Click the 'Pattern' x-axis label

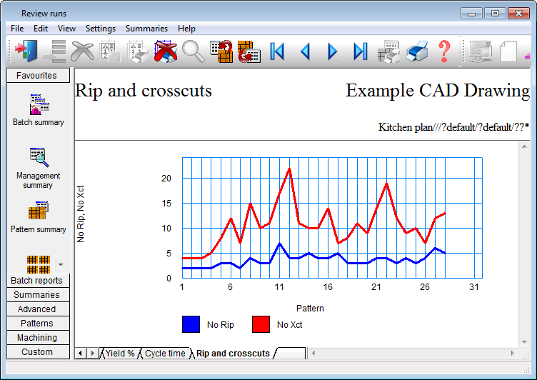[x=310, y=309]
